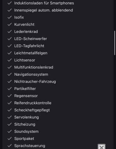This screenshot has height=149, width=116.
Task: Click the checkmark next to LED-Scheinwerfer
Action: point(10,39)
